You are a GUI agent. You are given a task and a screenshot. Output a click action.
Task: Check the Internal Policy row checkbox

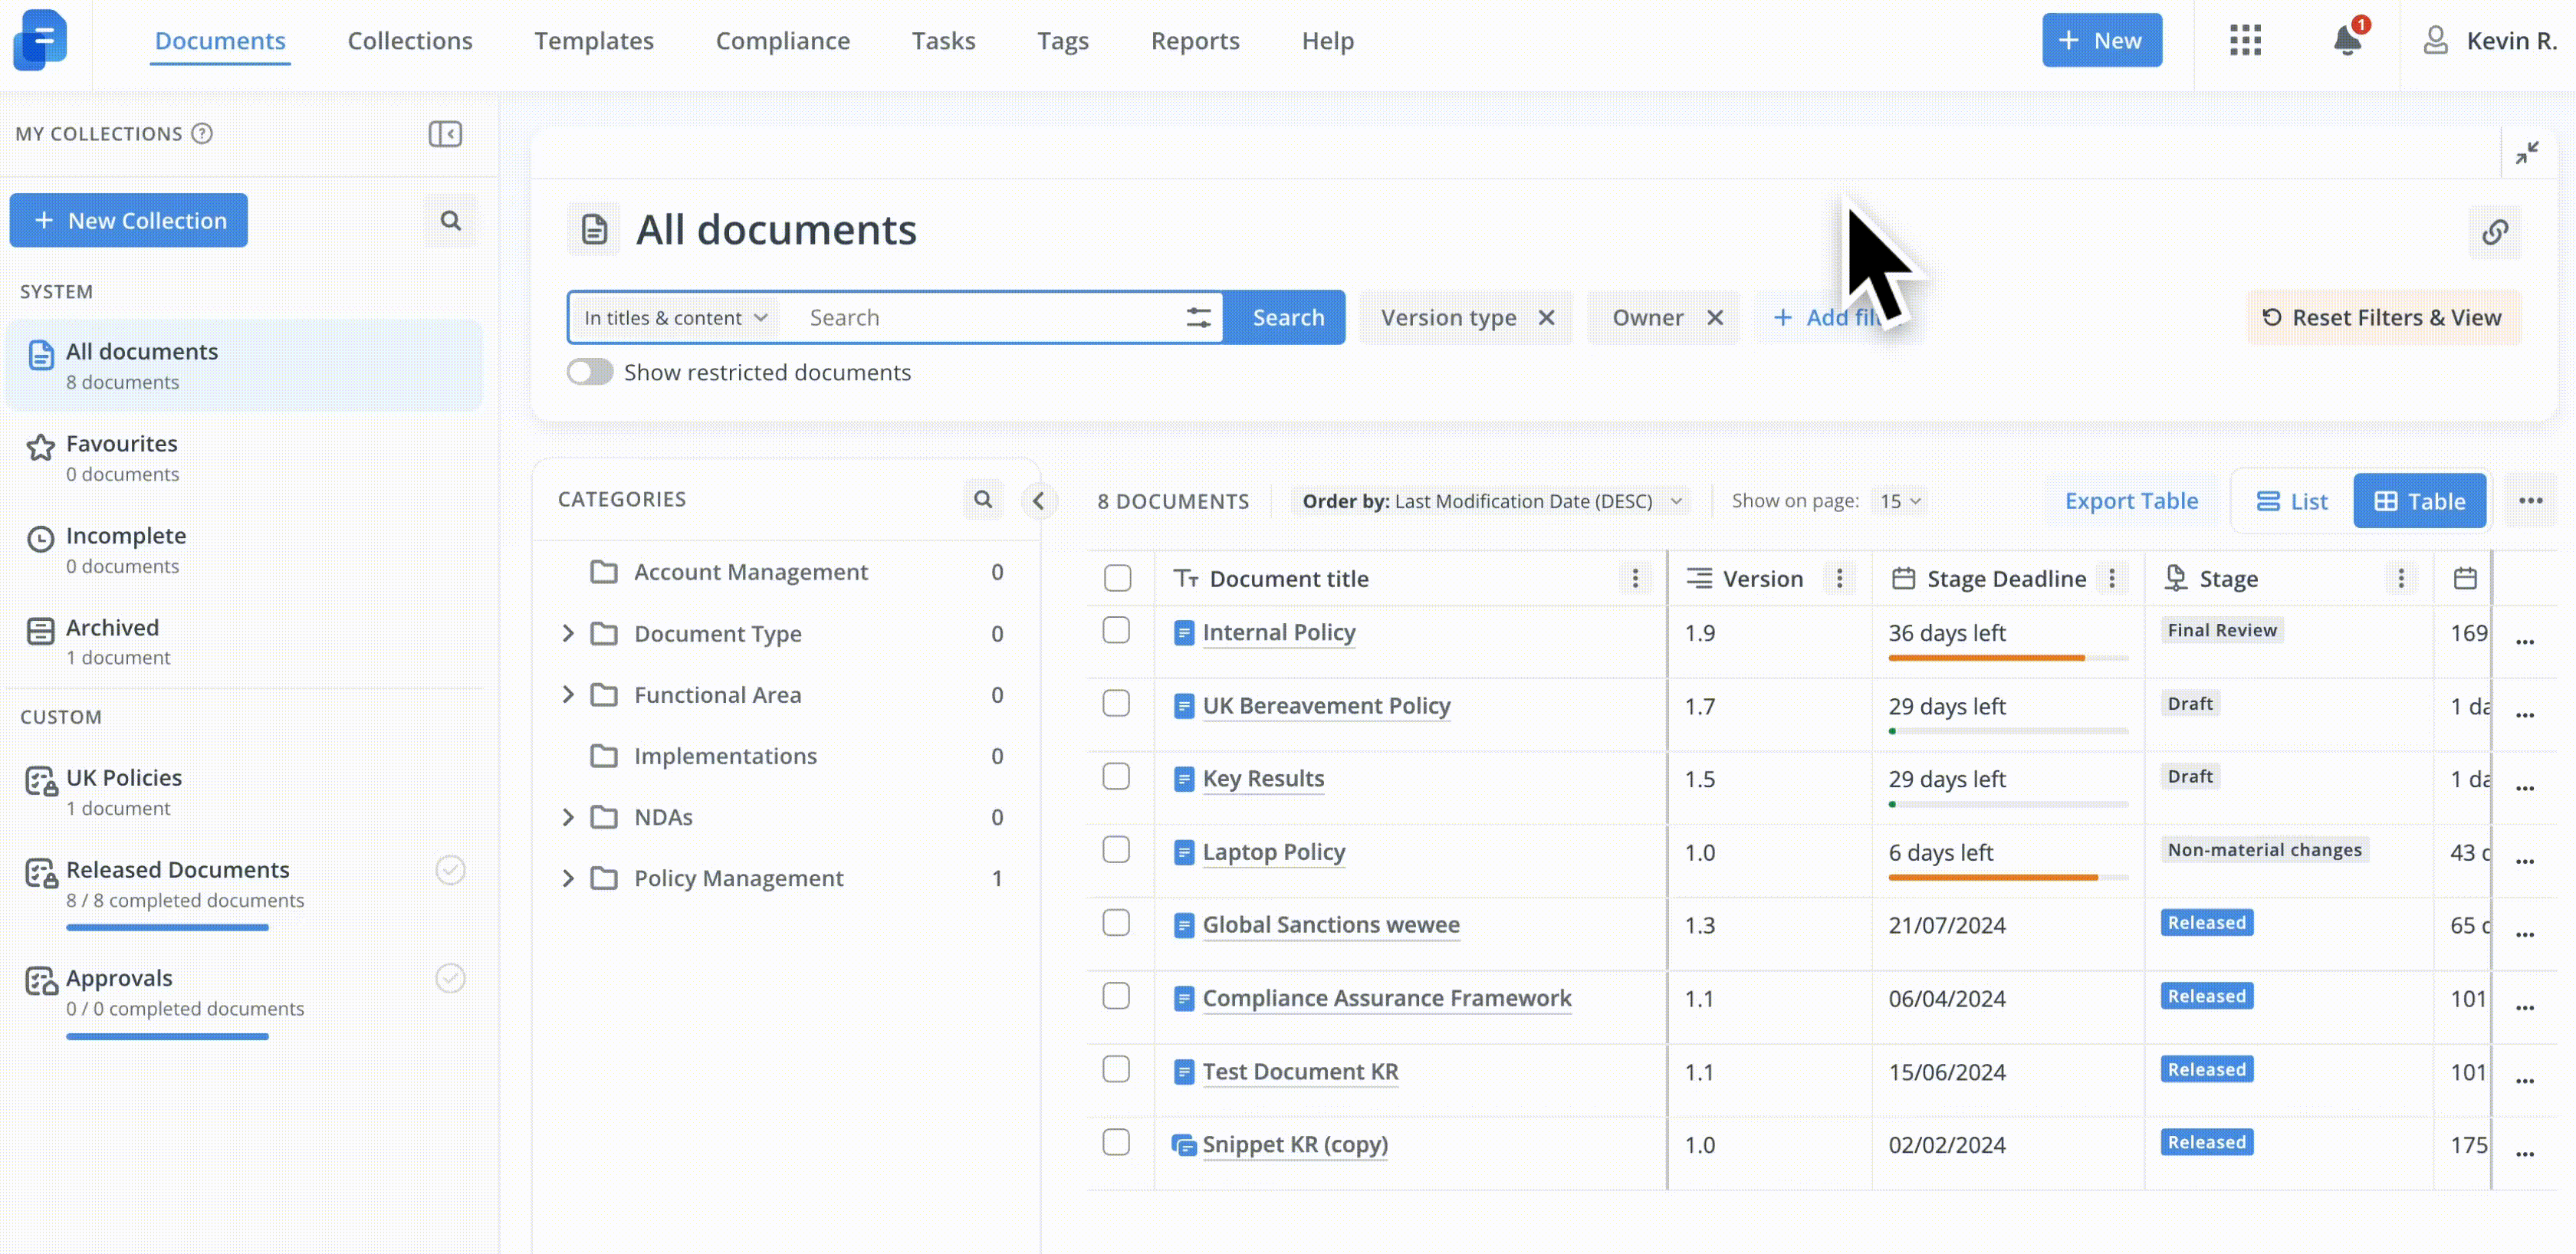pyautogui.click(x=1116, y=631)
